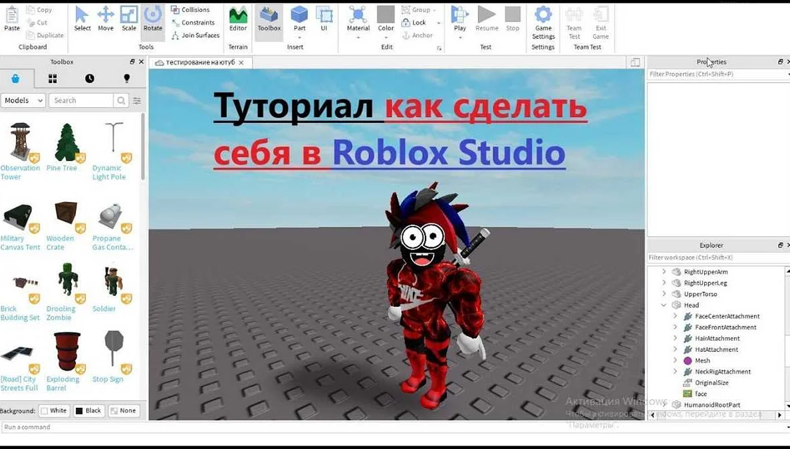Click the Duplicate command
The image size is (790, 449).
pos(45,35)
